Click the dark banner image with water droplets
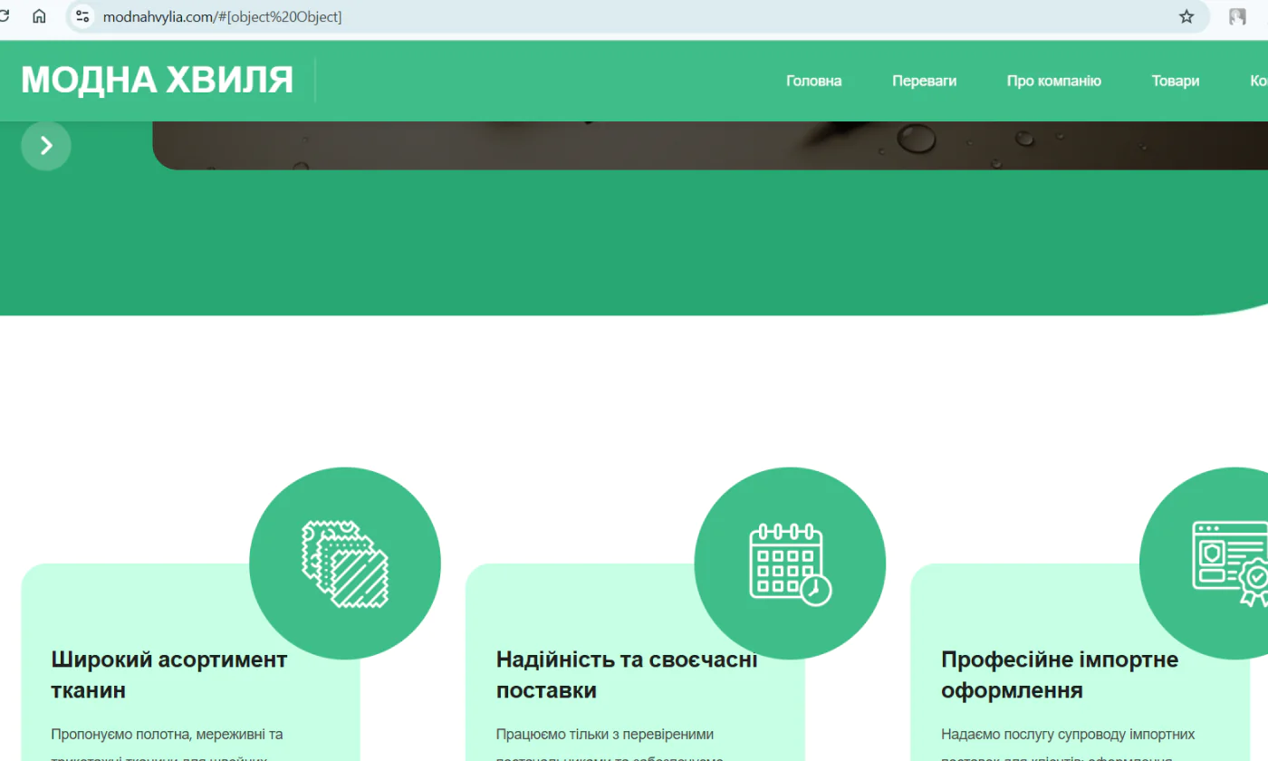This screenshot has height=761, width=1268. 710,146
